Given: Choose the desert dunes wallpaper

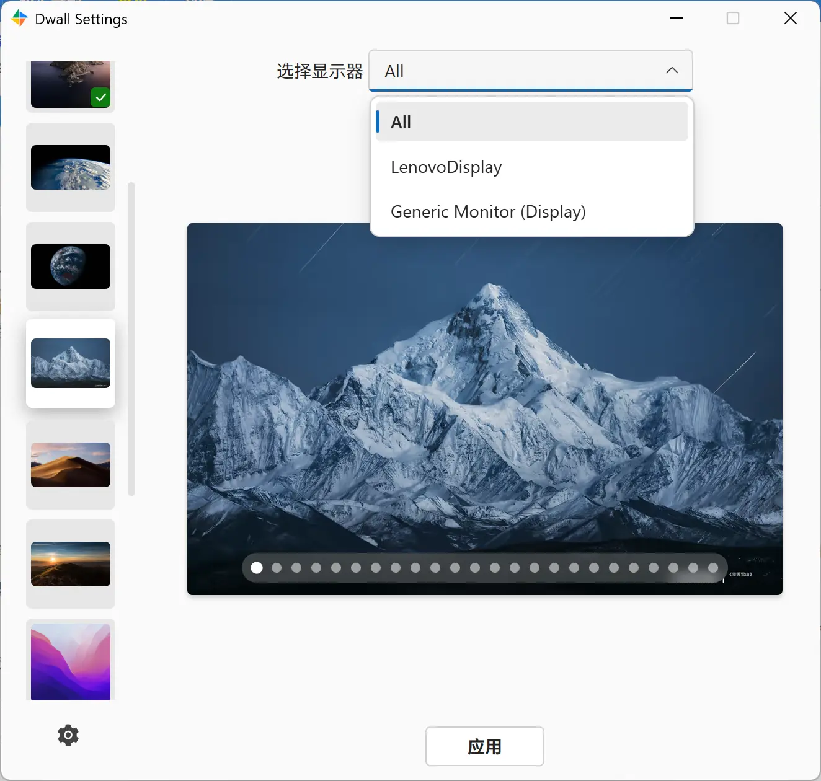Looking at the screenshot, I should pos(70,464).
